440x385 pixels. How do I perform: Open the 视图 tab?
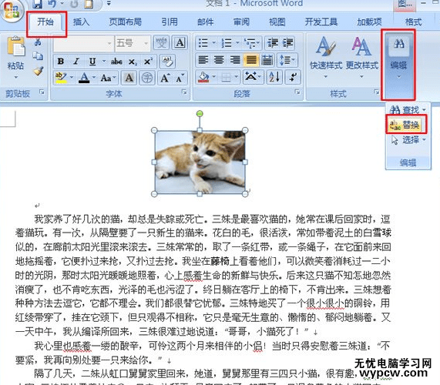pyautogui.click(x=277, y=22)
